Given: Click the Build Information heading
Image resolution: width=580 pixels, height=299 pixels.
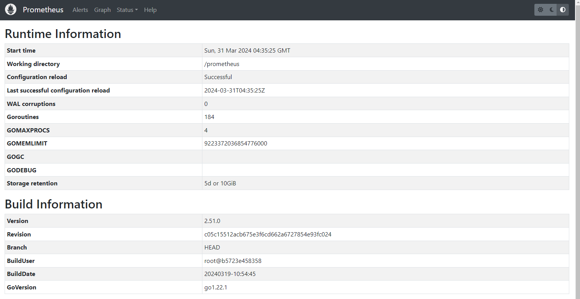Looking at the screenshot, I should click(x=54, y=204).
